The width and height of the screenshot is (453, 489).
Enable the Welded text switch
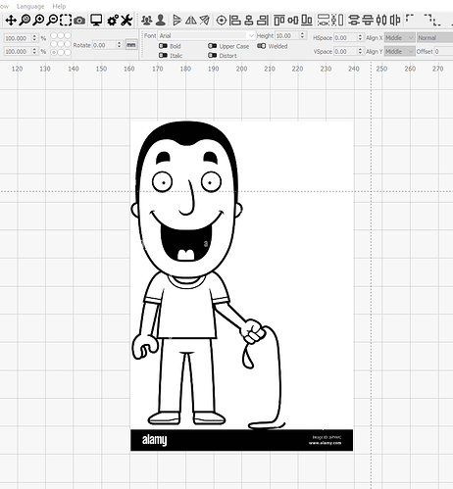coord(262,46)
